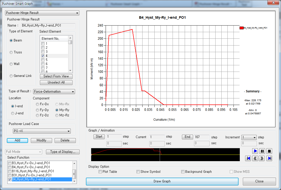Stop the animation playback
Viewport: 281px width, 190px height.
tap(269, 151)
